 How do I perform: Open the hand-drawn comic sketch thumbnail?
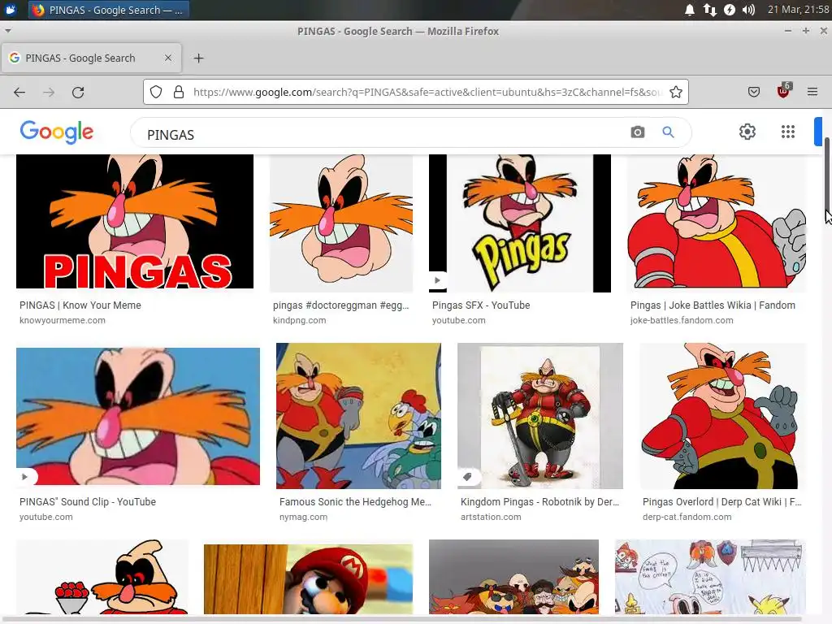coord(710,578)
